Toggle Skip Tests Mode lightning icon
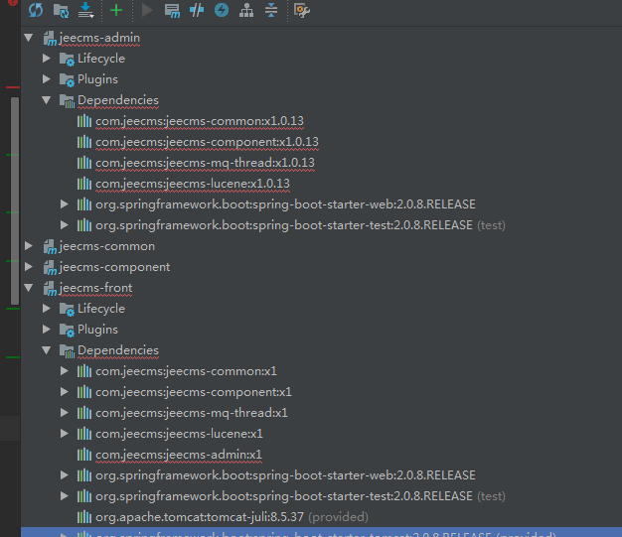Viewport: 622px width, 537px height. [222, 11]
